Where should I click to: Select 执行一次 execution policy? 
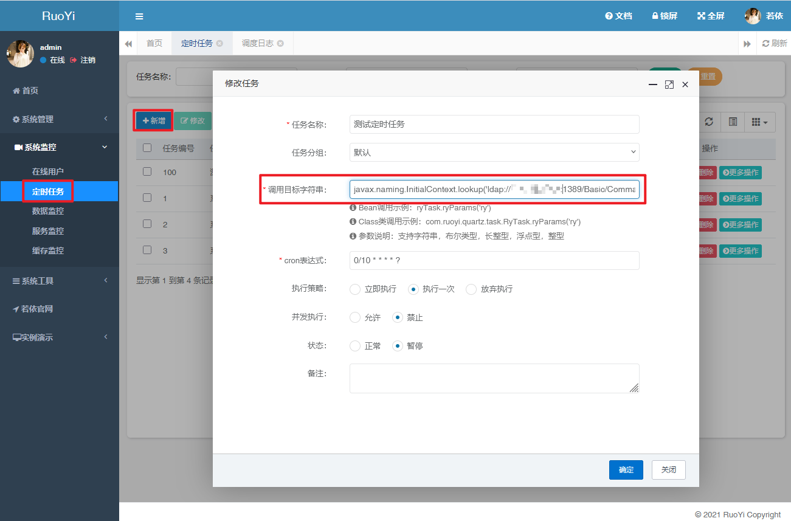(413, 289)
